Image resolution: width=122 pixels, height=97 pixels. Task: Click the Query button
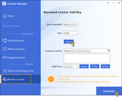(x=69, y=42)
